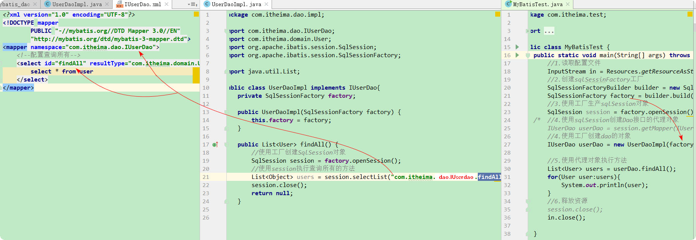Click the '</mapper>' closing tag

click(18, 88)
